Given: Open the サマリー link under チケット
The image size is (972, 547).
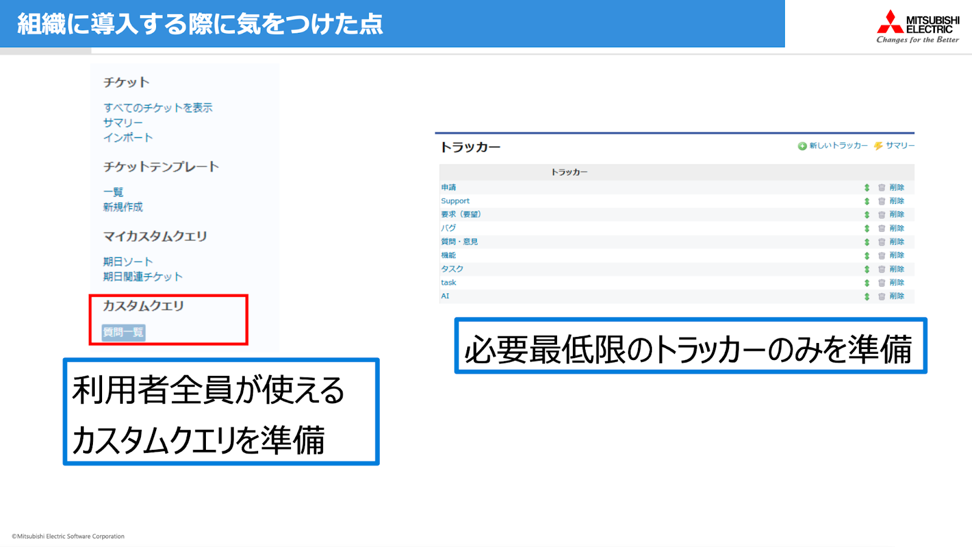Looking at the screenshot, I should click(x=123, y=123).
